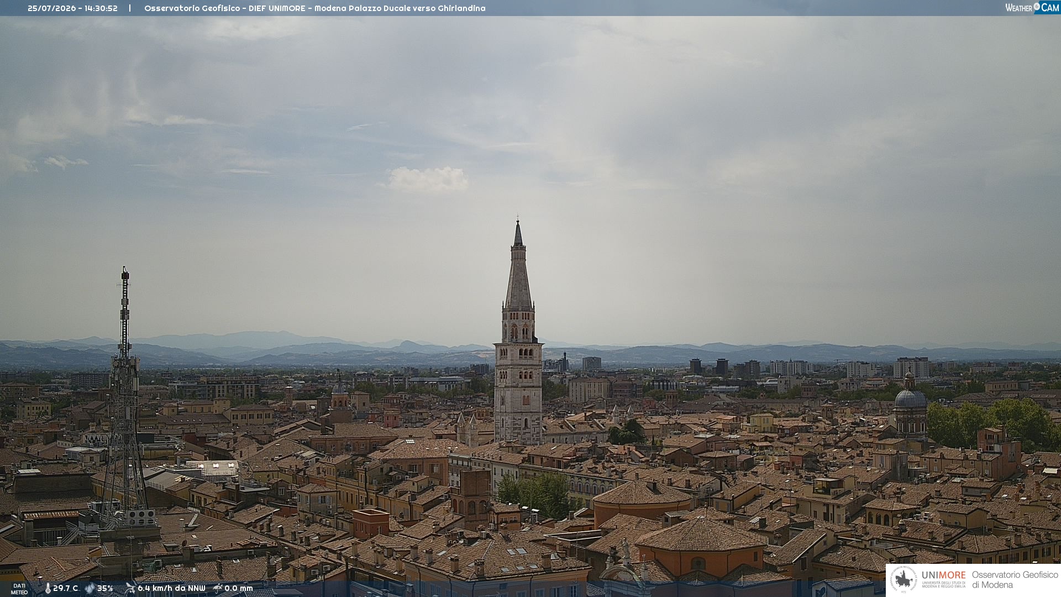
Task: Click the 35% humidity value
Action: click(105, 589)
